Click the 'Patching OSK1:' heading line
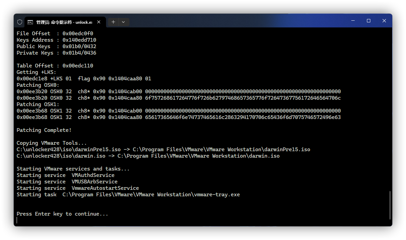406x240 pixels. pos(38,104)
